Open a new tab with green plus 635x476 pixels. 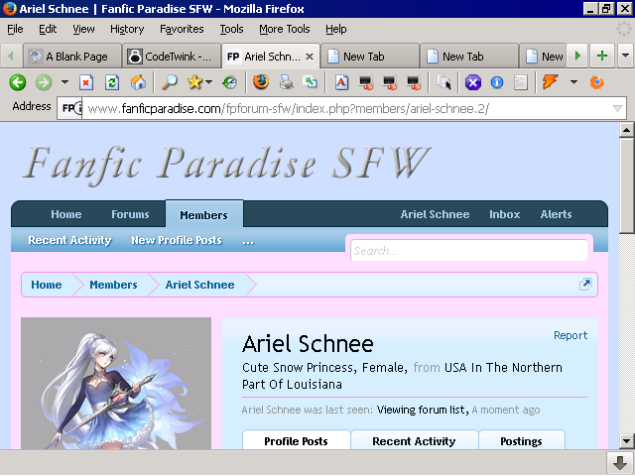coord(602,56)
